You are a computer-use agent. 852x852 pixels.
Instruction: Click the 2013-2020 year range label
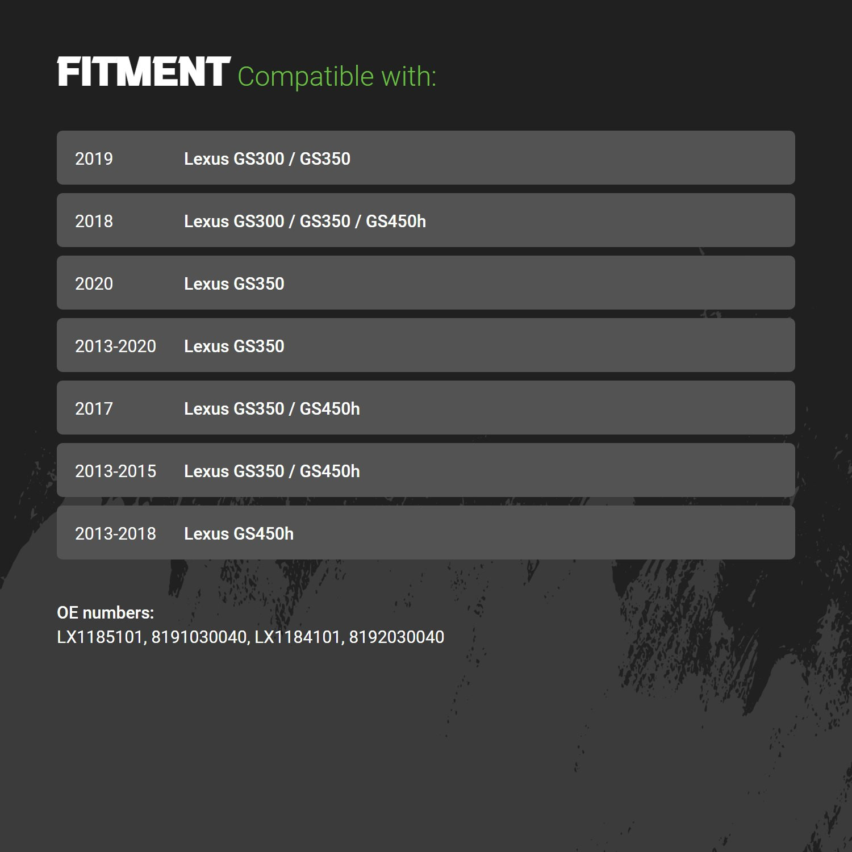115,346
